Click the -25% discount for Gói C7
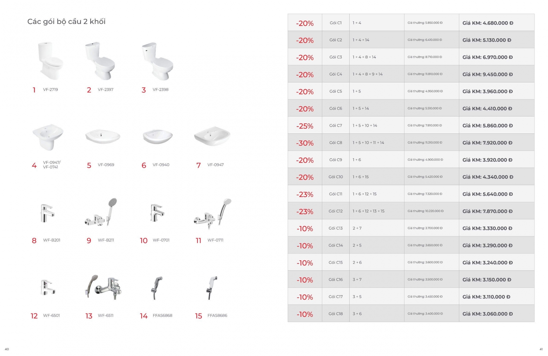 (305, 126)
